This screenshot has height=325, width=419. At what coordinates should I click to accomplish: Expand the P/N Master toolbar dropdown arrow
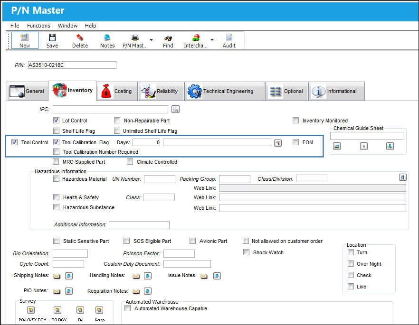(x=151, y=40)
